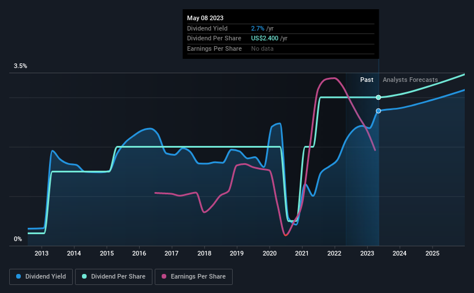Viewport: 474px width, 293px height.
Task: Click the 2013 axis label
Action: 42,253
